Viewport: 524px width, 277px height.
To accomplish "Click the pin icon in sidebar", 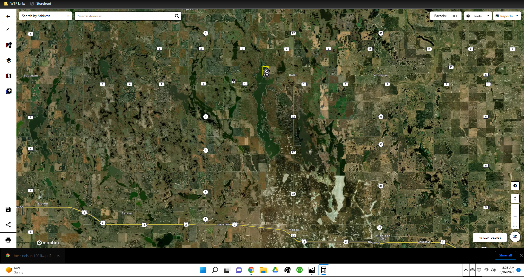I will coord(8,30).
